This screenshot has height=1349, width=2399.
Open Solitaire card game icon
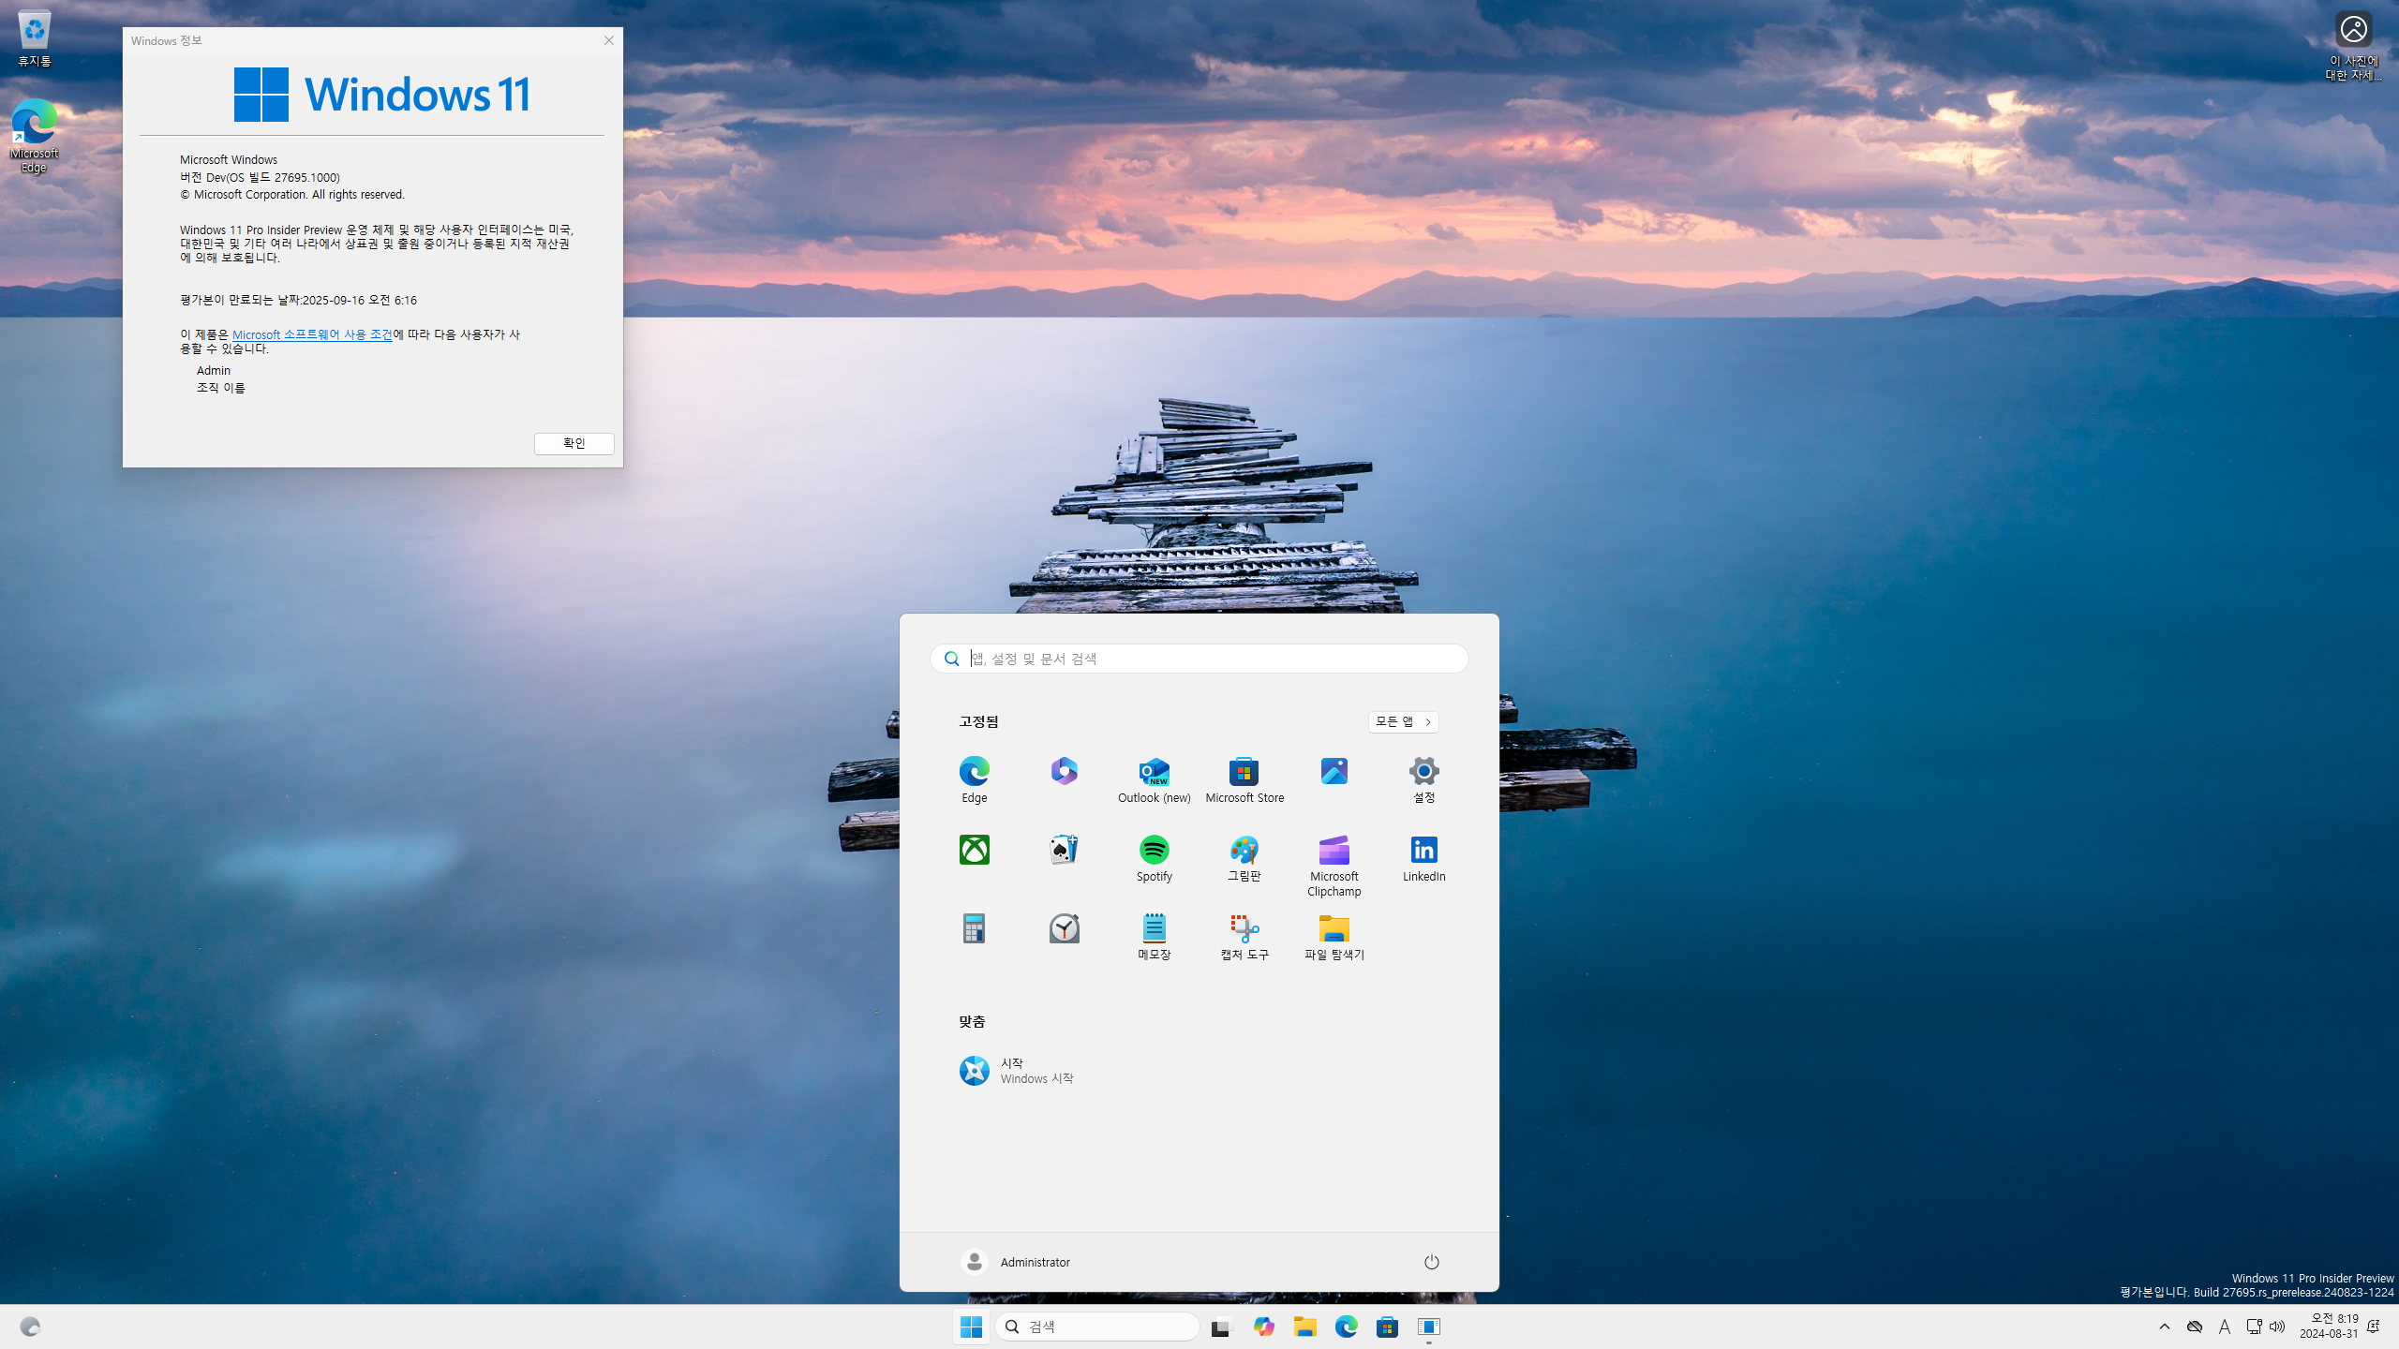click(1064, 851)
